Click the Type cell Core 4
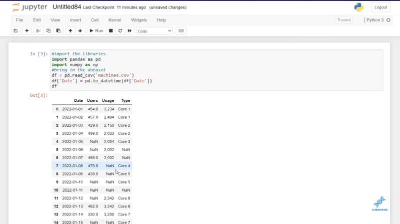Image resolution: width=400 pixels, height=224 pixels. [x=124, y=166]
